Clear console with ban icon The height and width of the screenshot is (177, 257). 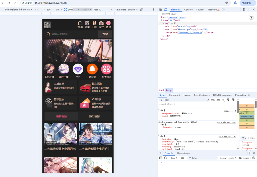(166, 158)
